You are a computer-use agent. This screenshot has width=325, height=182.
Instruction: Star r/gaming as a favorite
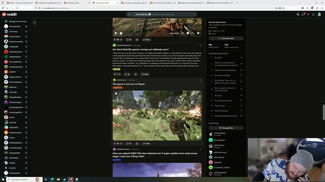tap(26, 87)
